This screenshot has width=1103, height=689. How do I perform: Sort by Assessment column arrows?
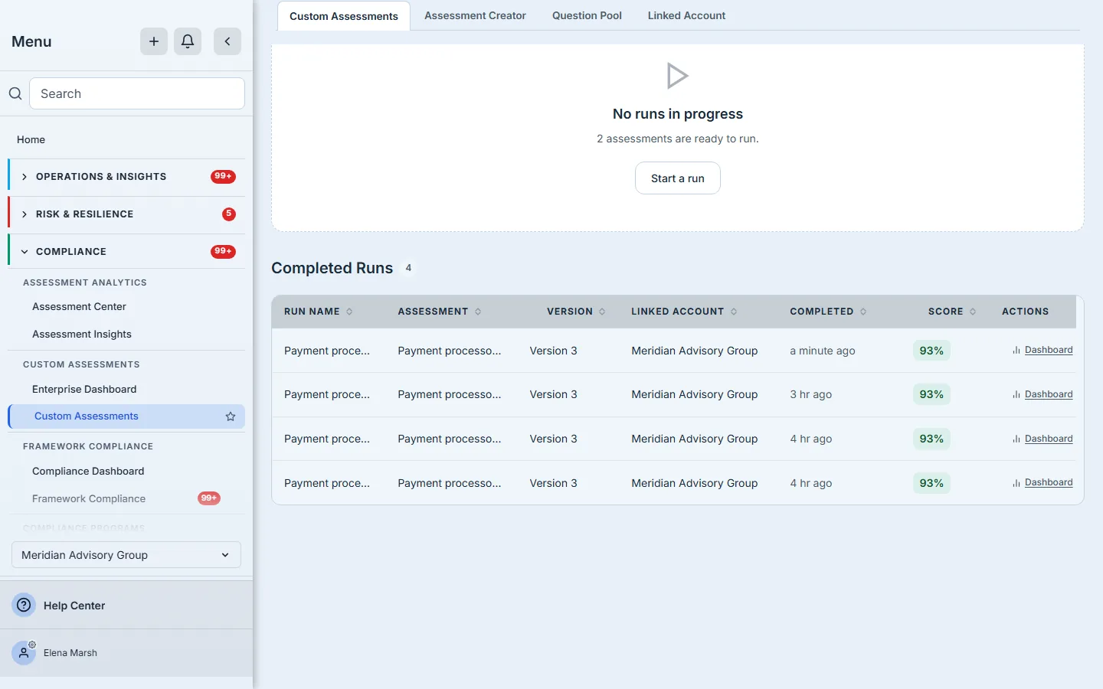(x=478, y=312)
